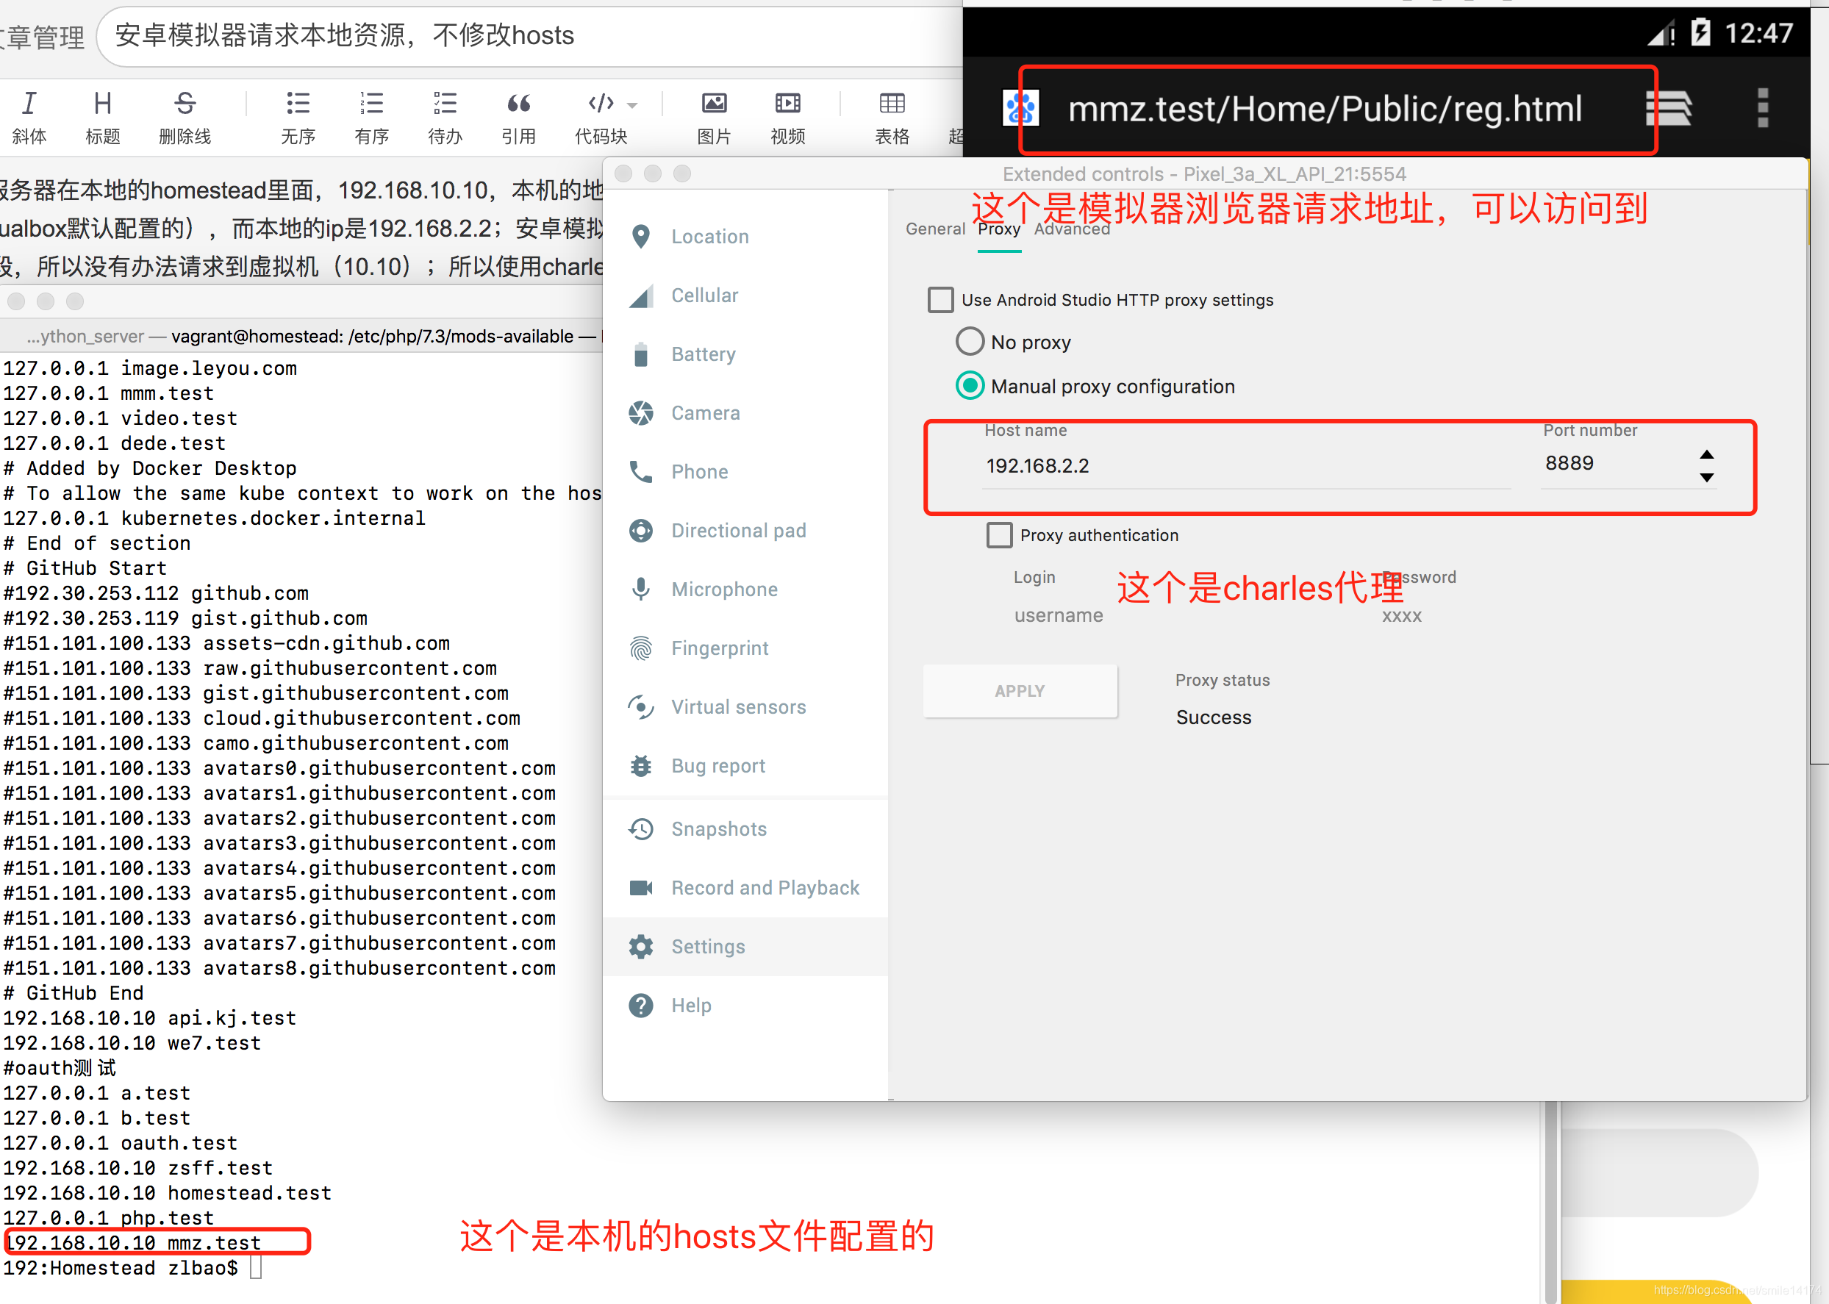Insert a video with the 视频 icon
This screenshot has height=1304, width=1829.
pyautogui.click(x=787, y=104)
